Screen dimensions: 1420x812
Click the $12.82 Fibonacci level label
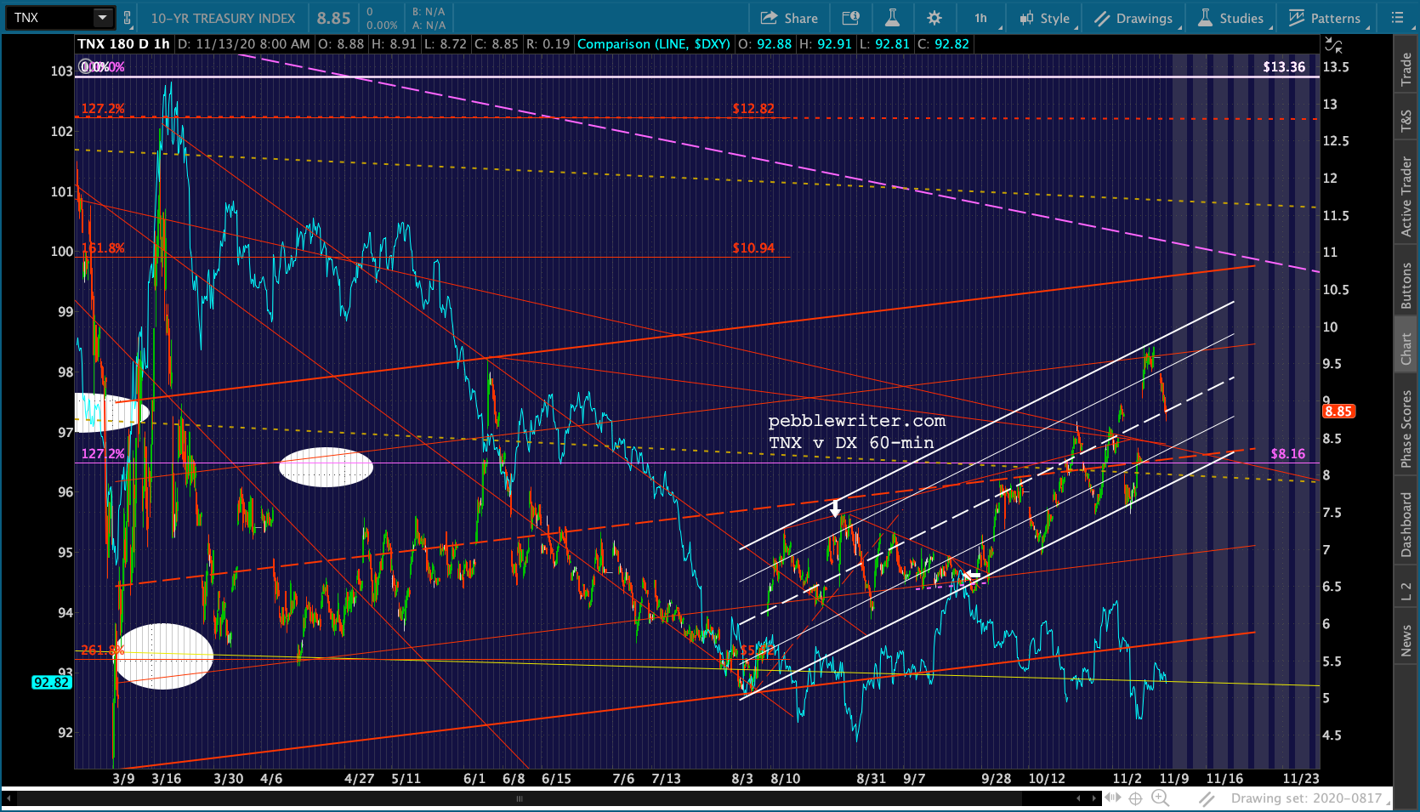753,109
